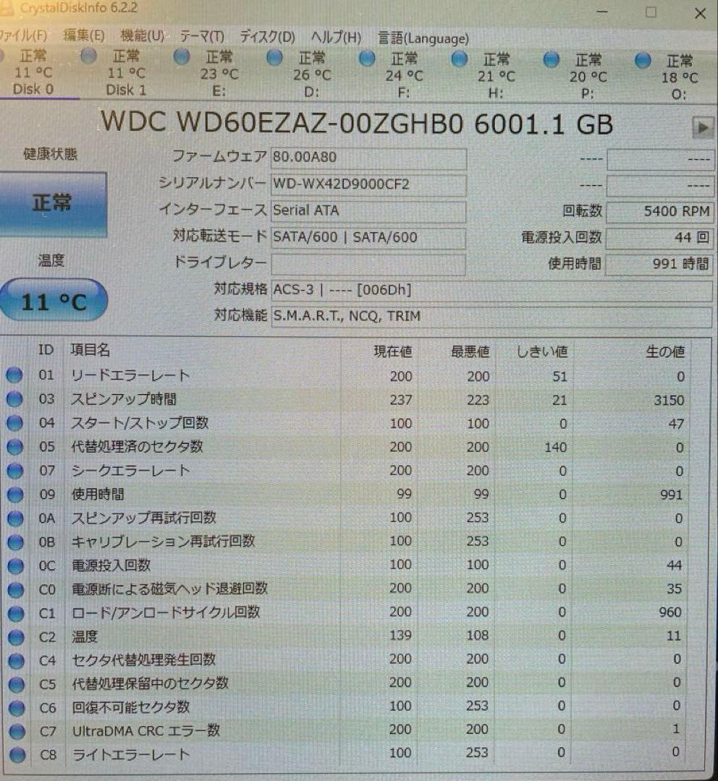Click status icon for 0B キャリブレーション再試行回数
This screenshot has width=718, height=781.
[16, 542]
